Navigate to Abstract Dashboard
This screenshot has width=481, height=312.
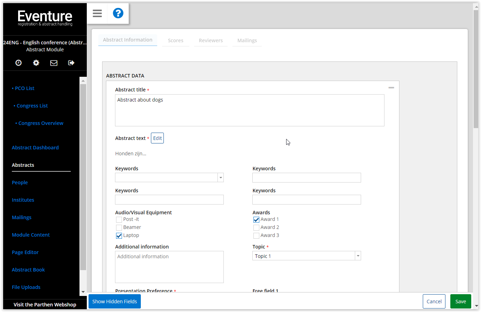(x=35, y=148)
